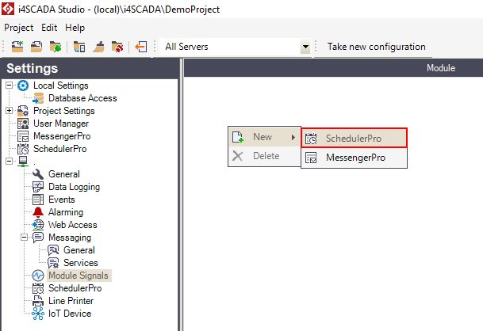Collapse the Messaging tree node
This screenshot has height=331, width=483.
click(25, 238)
